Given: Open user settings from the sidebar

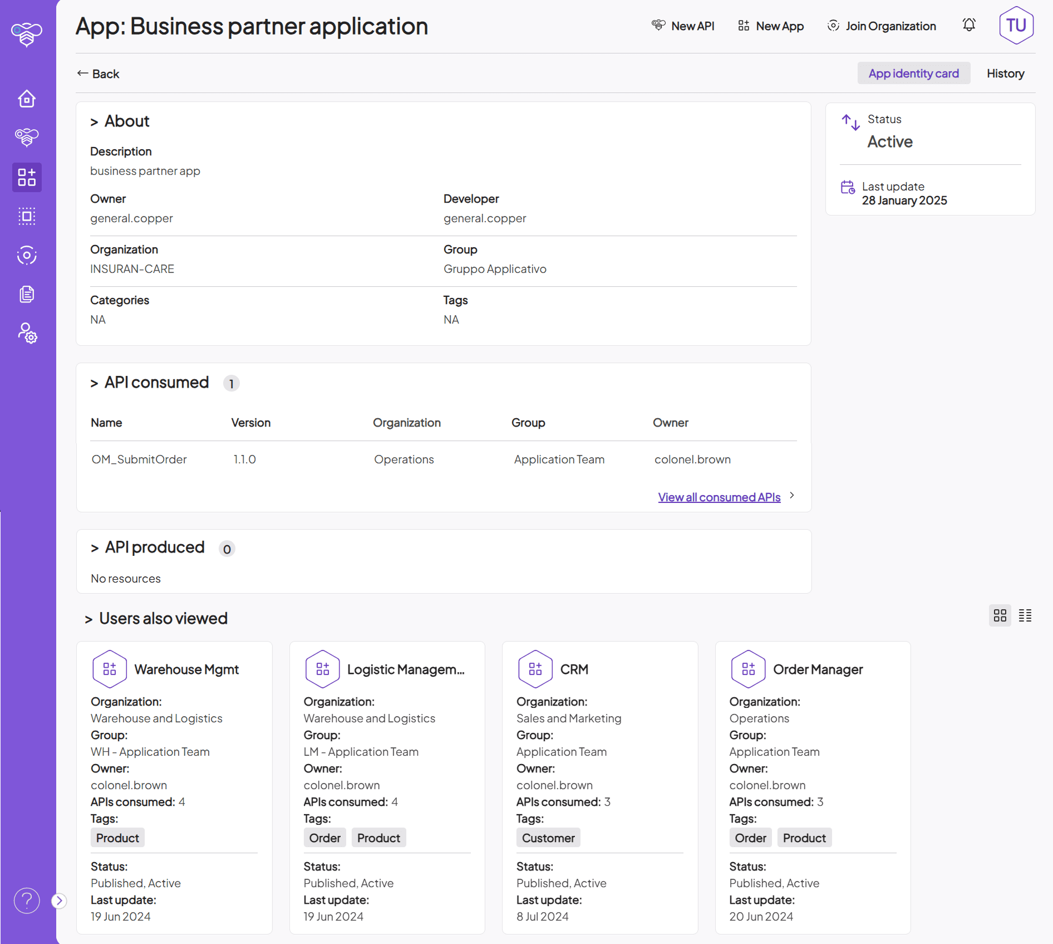Looking at the screenshot, I should (x=26, y=333).
